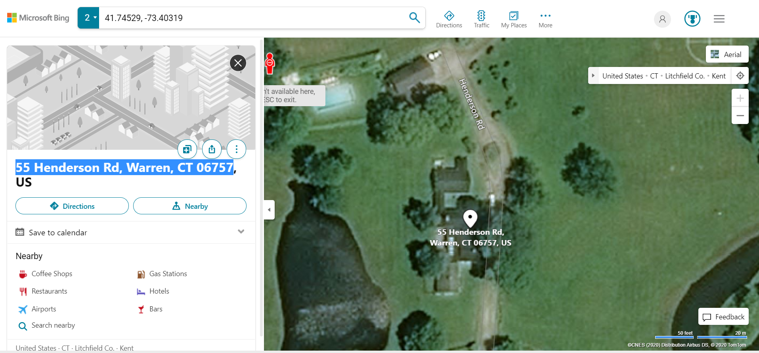Open Directions from the top toolbar
This screenshot has width=759, height=353.
tap(449, 19)
